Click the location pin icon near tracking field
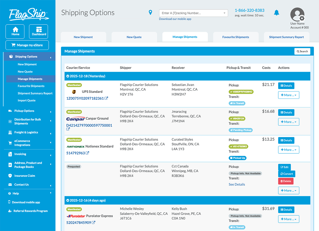This screenshot has width=319, height=231. (150, 12)
